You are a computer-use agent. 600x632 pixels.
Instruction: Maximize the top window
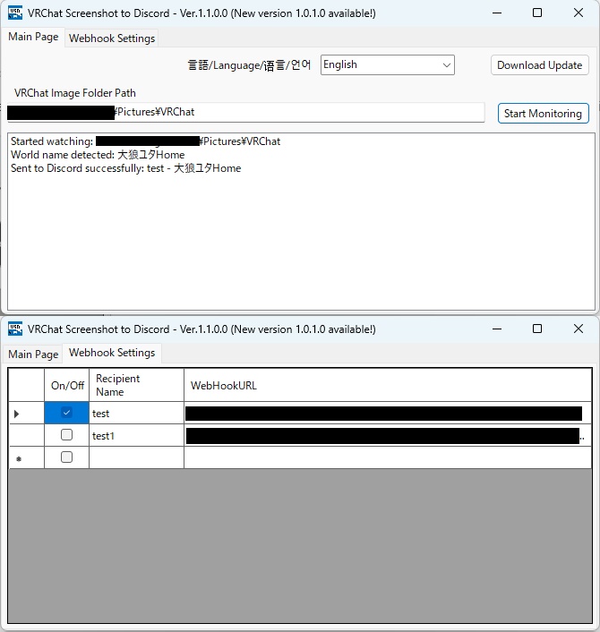[x=537, y=13]
